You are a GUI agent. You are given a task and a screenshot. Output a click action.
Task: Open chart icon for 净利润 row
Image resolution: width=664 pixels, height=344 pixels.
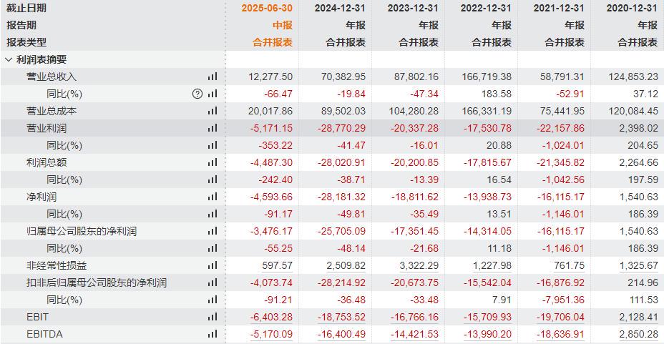[x=213, y=197]
